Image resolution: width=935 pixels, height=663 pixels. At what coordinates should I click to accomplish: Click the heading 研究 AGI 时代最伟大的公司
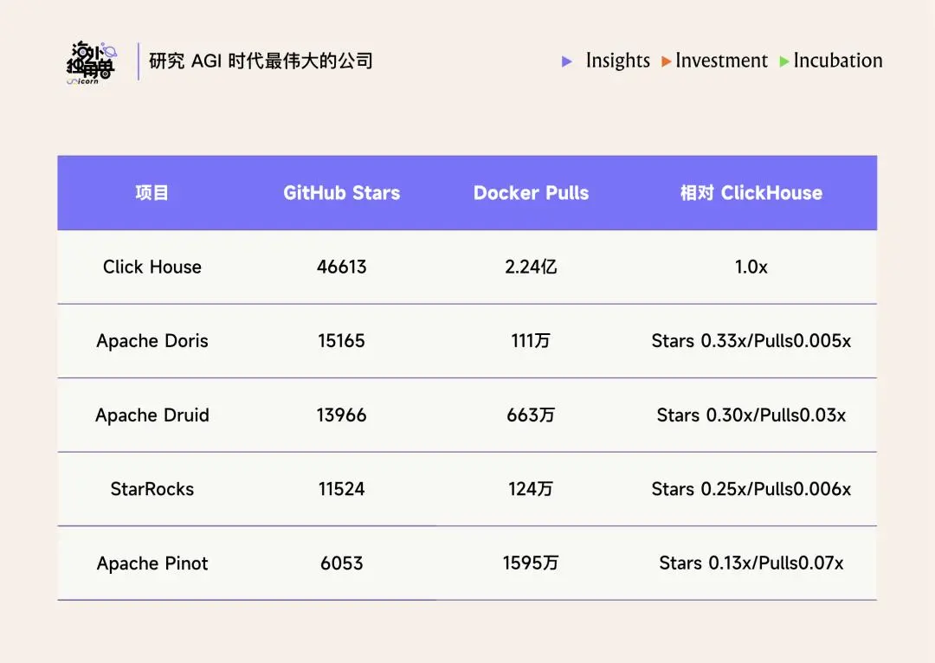pyautogui.click(x=261, y=61)
